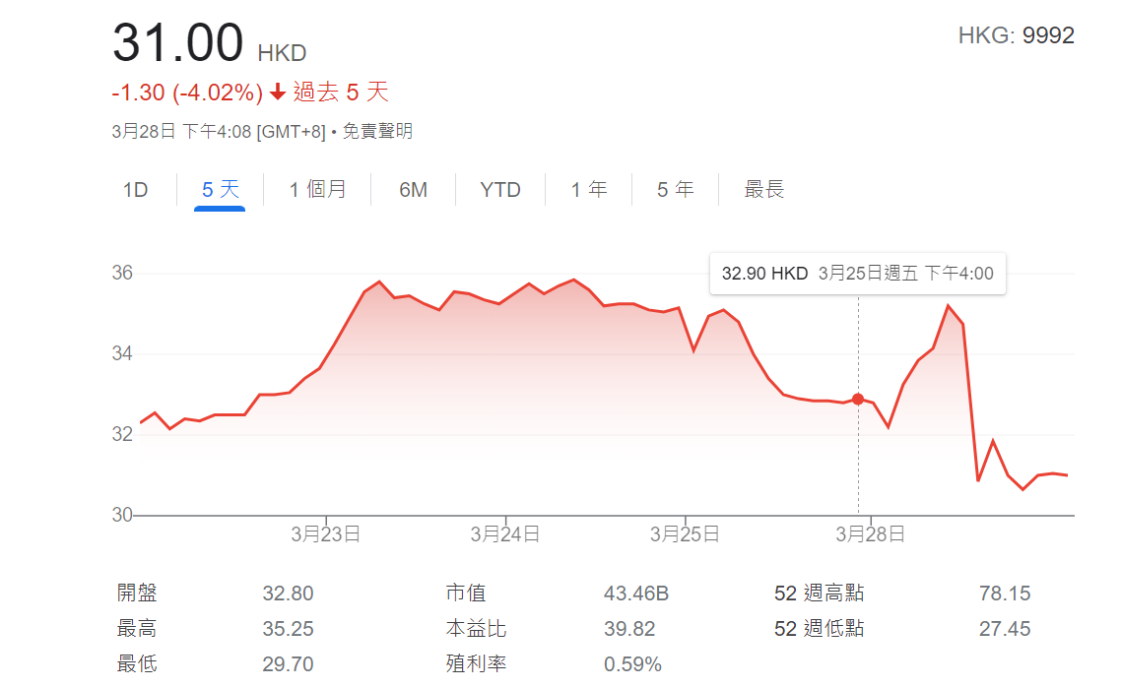Click the red data point on chart
Viewport: 1121px width, 688px height.
point(858,399)
